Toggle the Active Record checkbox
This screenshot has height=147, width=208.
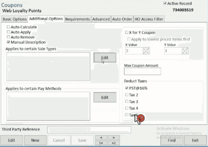click(165, 3)
